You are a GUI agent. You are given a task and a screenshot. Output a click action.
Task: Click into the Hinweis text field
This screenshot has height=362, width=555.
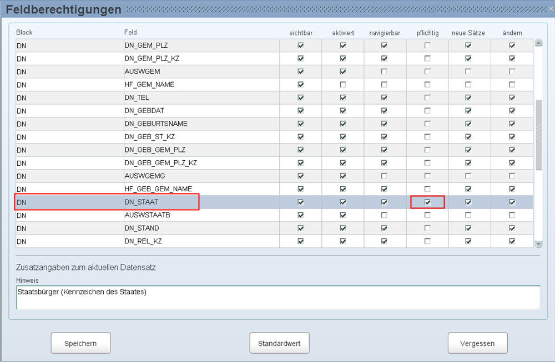pos(277,297)
